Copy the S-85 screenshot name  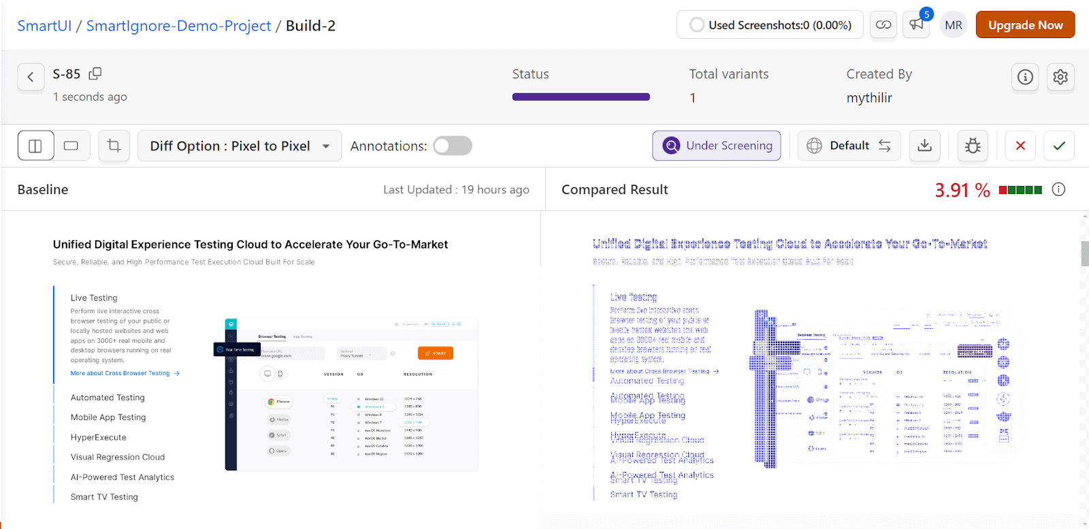(95, 73)
